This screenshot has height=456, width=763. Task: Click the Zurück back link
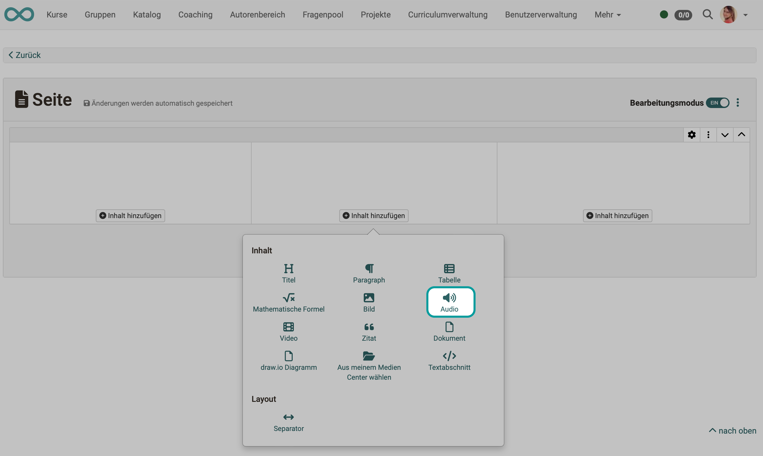(x=24, y=55)
